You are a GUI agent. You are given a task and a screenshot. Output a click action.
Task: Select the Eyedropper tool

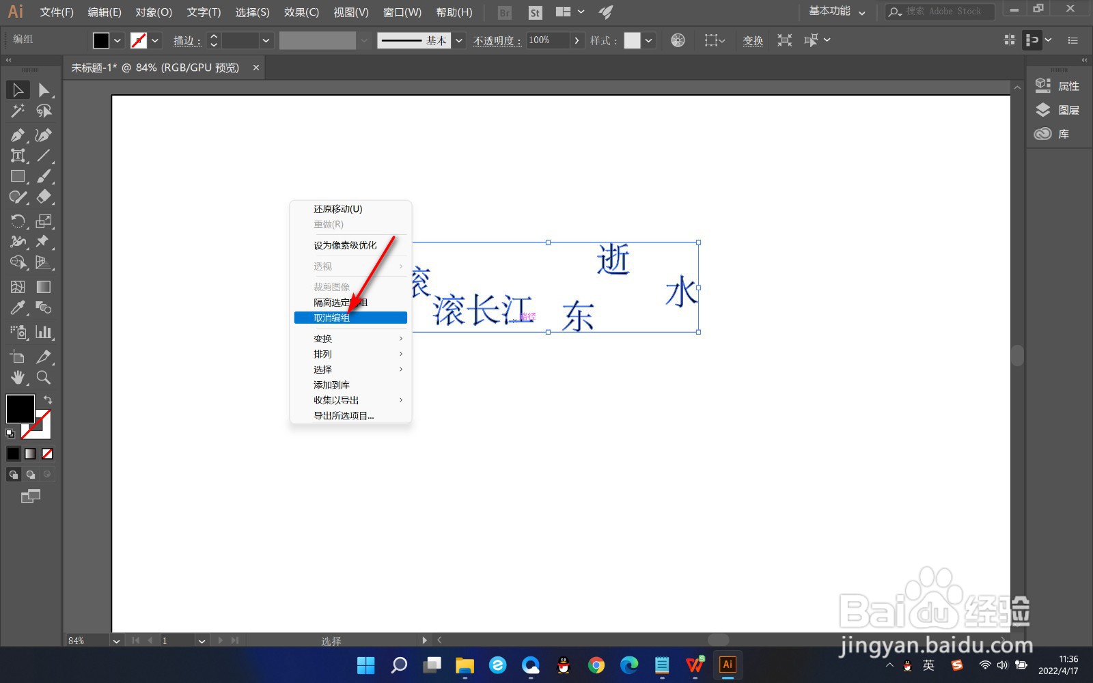tap(18, 307)
